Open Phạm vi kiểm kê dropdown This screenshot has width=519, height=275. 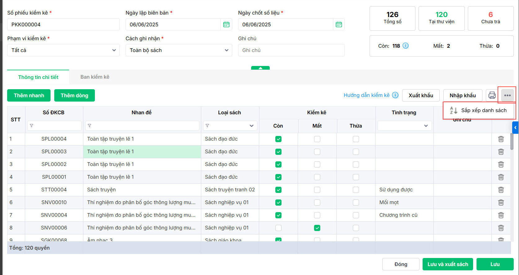[63, 50]
